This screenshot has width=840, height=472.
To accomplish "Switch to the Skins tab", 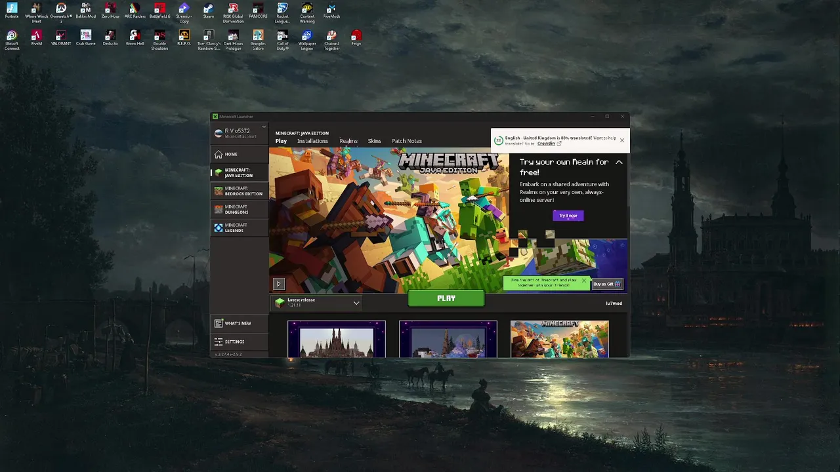I will point(375,141).
